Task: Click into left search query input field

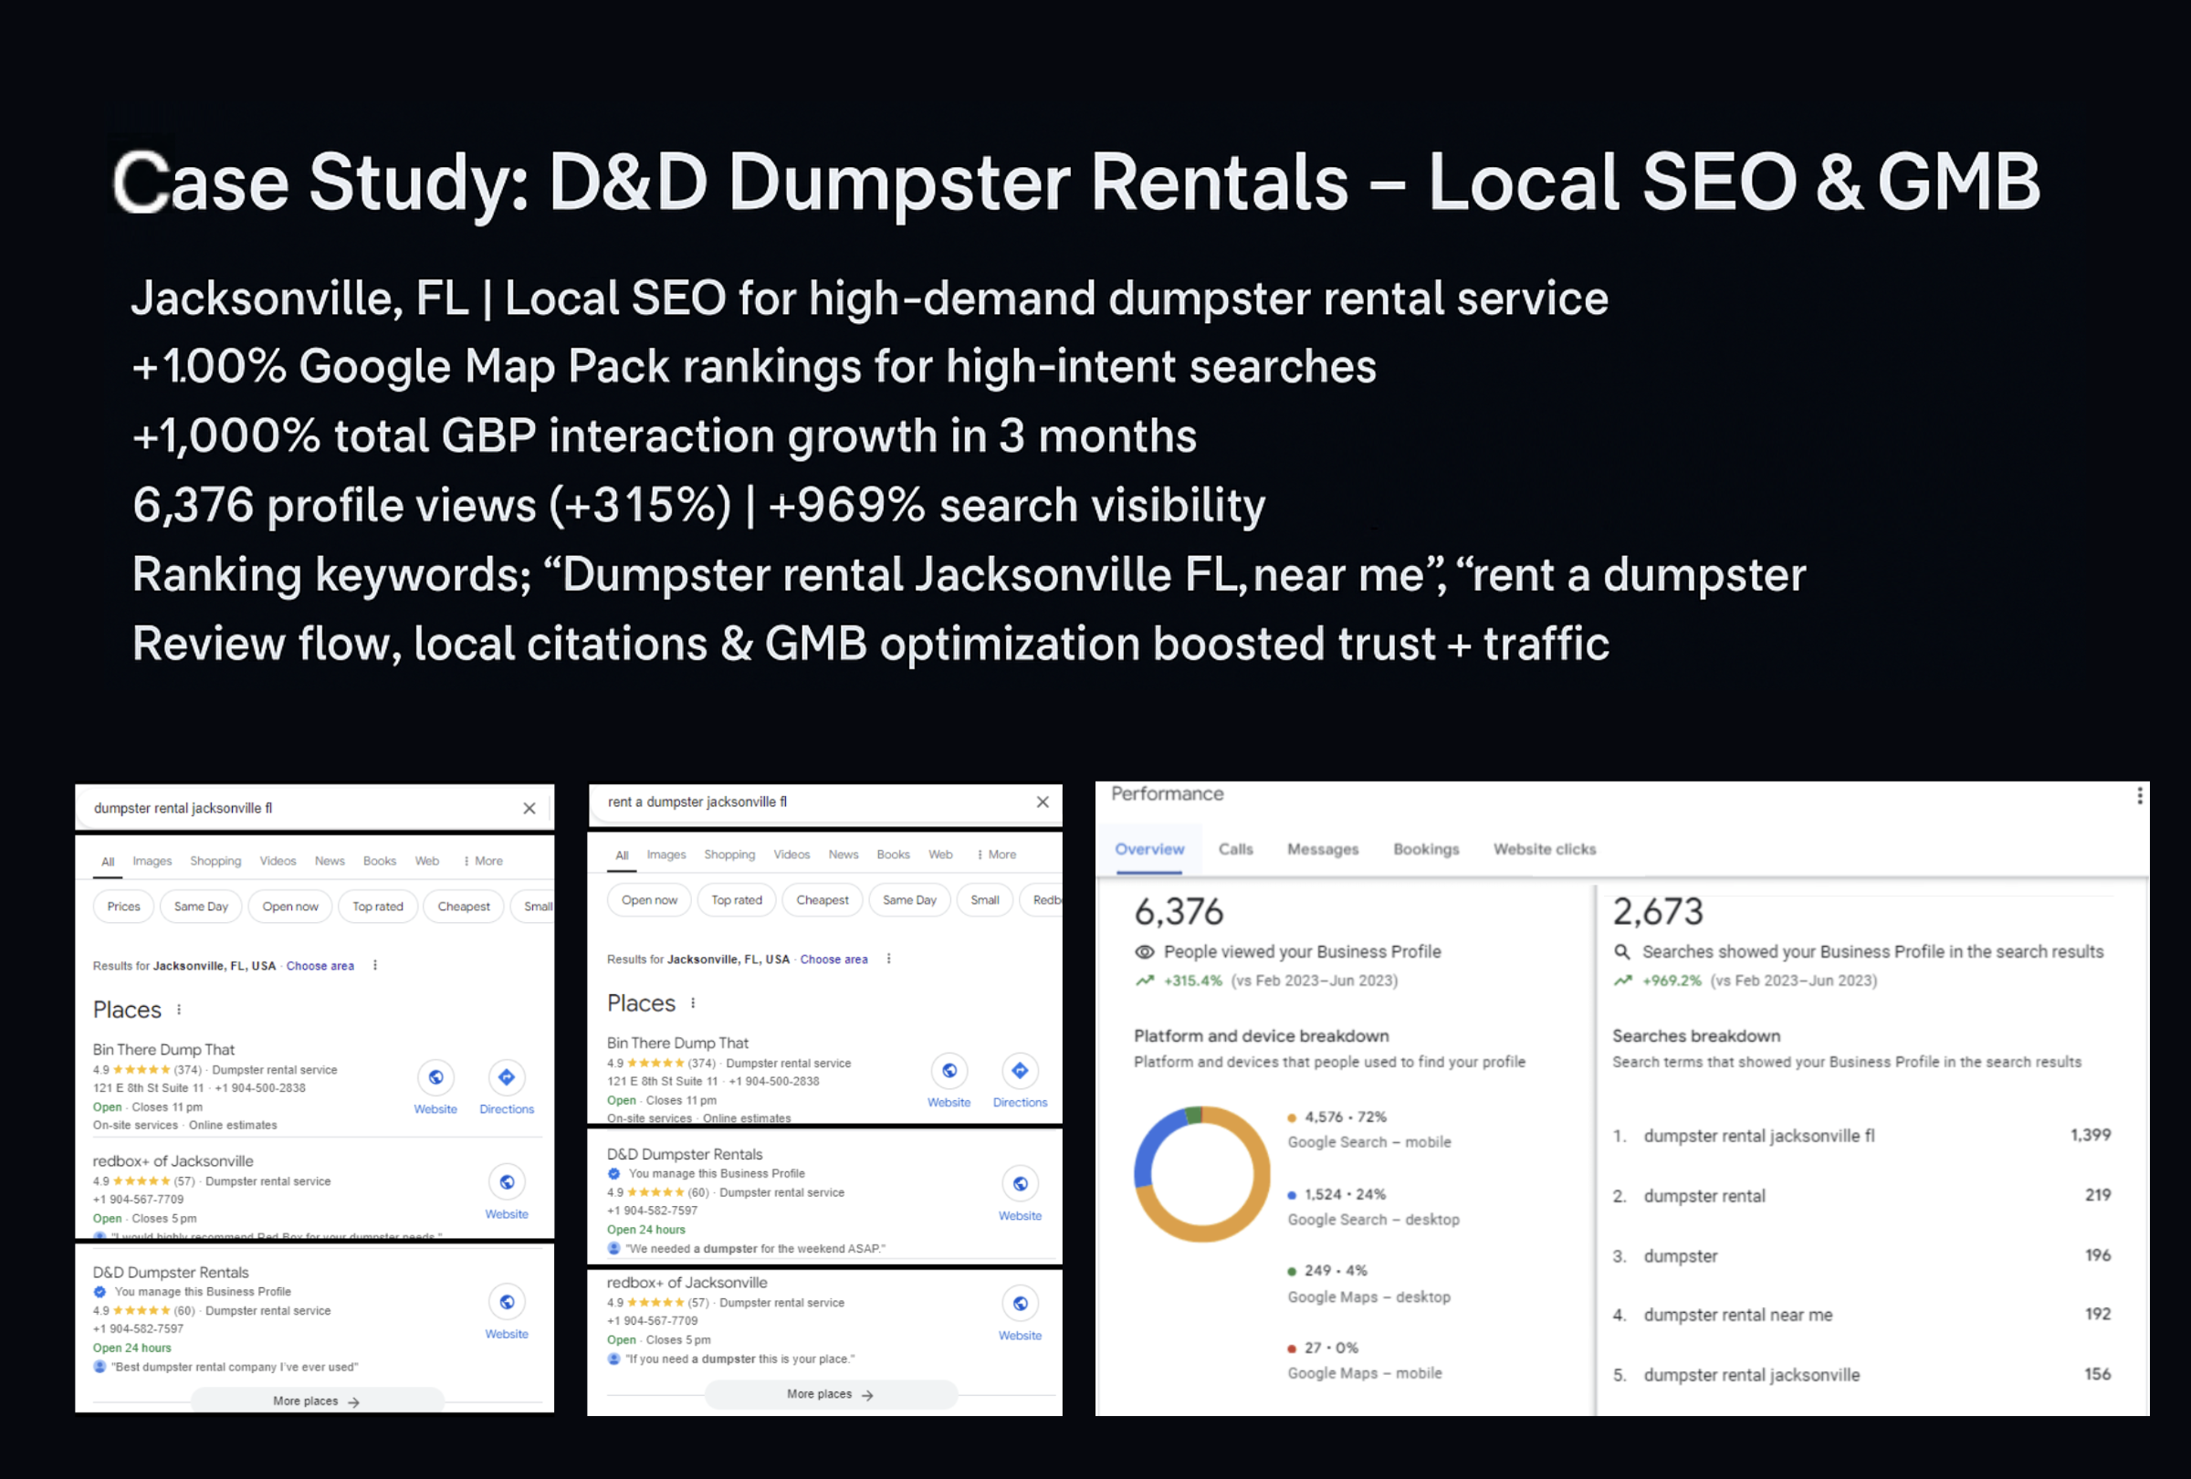Action: click(x=301, y=808)
